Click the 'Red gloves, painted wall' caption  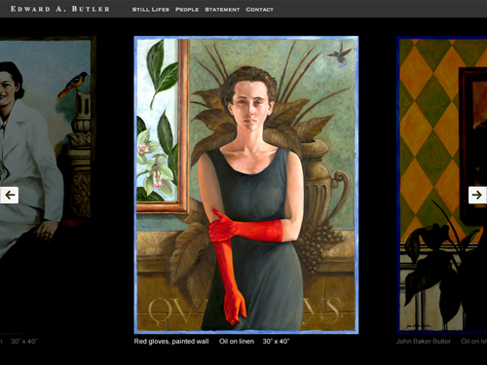(x=171, y=342)
